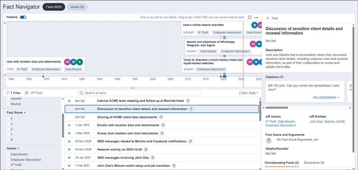The image size is (358, 170).
Task: Check the Neutral filter checkbox
Action: 8,104
